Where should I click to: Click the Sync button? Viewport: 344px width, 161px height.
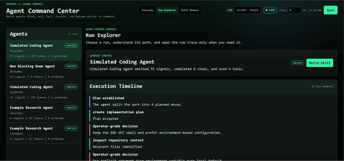[330, 10]
